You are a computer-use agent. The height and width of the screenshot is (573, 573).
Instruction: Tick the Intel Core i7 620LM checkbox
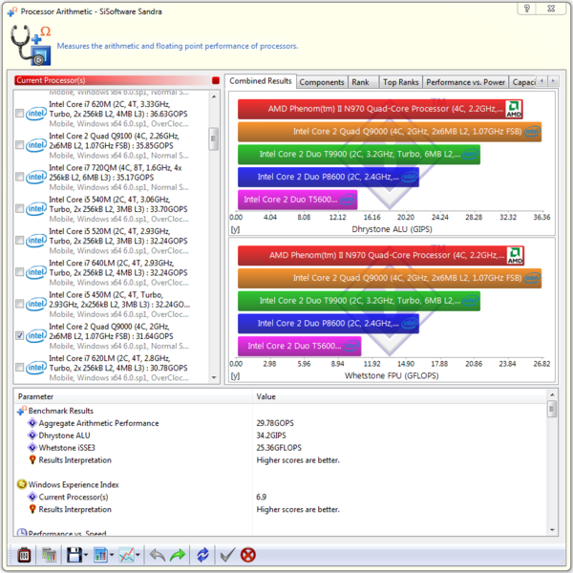(20, 368)
